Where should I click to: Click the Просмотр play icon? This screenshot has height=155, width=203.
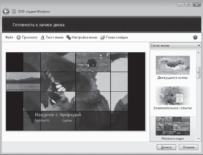[18, 37]
